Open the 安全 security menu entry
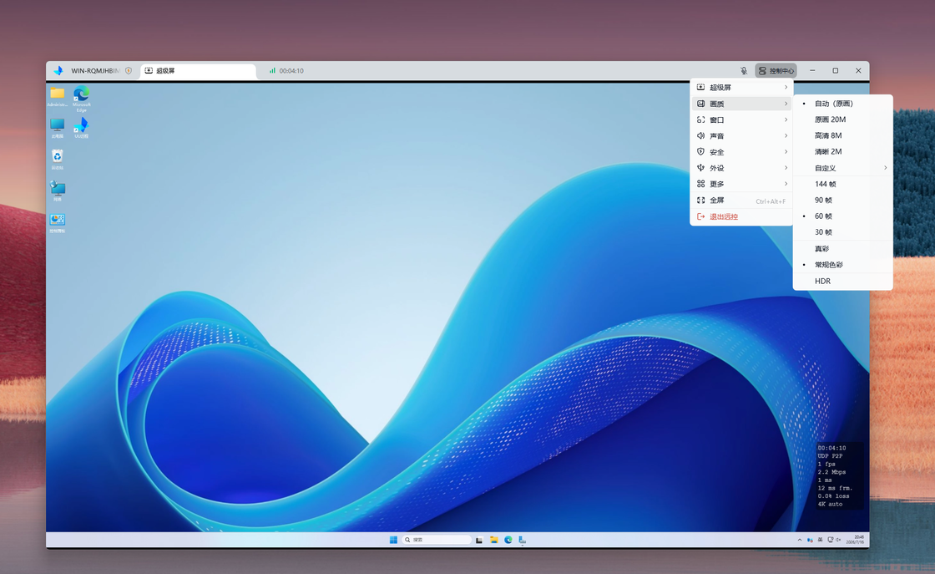Viewport: 935px width, 574px height. [x=741, y=151]
